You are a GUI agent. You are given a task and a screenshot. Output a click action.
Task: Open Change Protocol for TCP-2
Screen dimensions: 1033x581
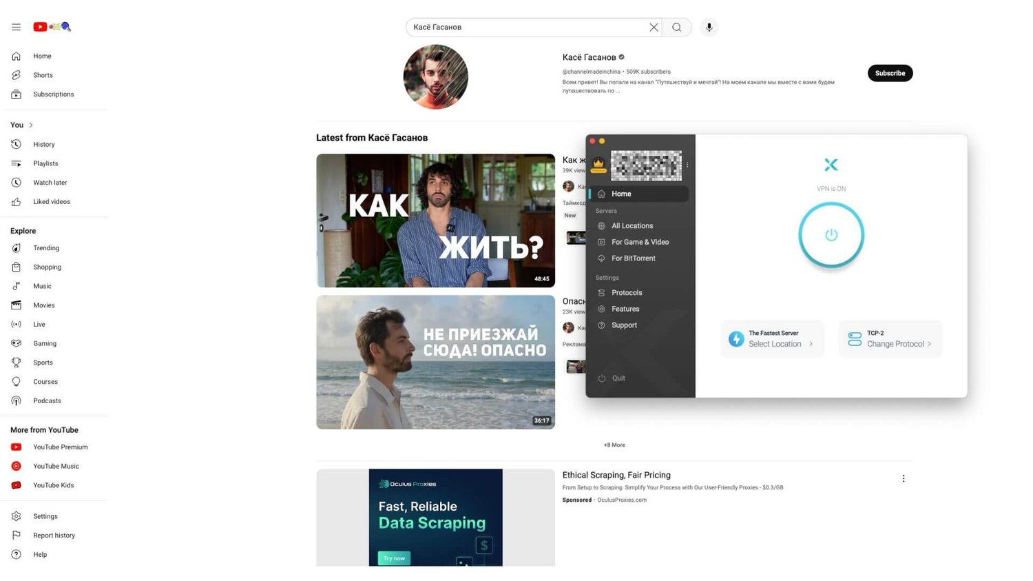pos(890,338)
